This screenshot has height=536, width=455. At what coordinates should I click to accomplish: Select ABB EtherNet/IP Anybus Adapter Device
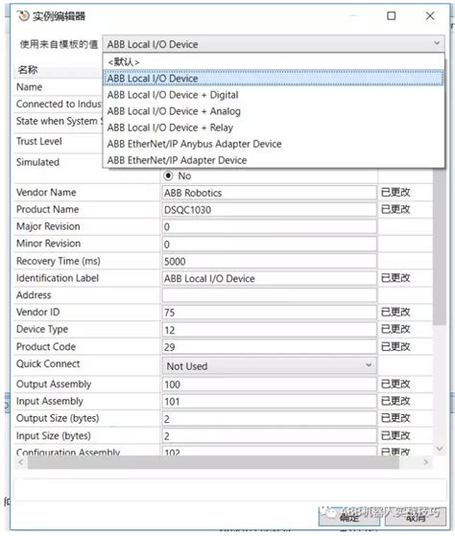click(x=274, y=144)
